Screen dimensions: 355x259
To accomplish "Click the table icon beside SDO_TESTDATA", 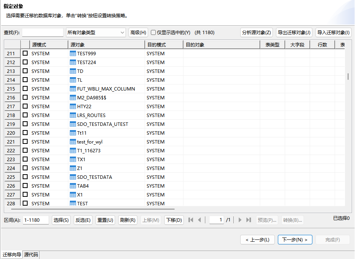I will pyautogui.click(x=72, y=177).
